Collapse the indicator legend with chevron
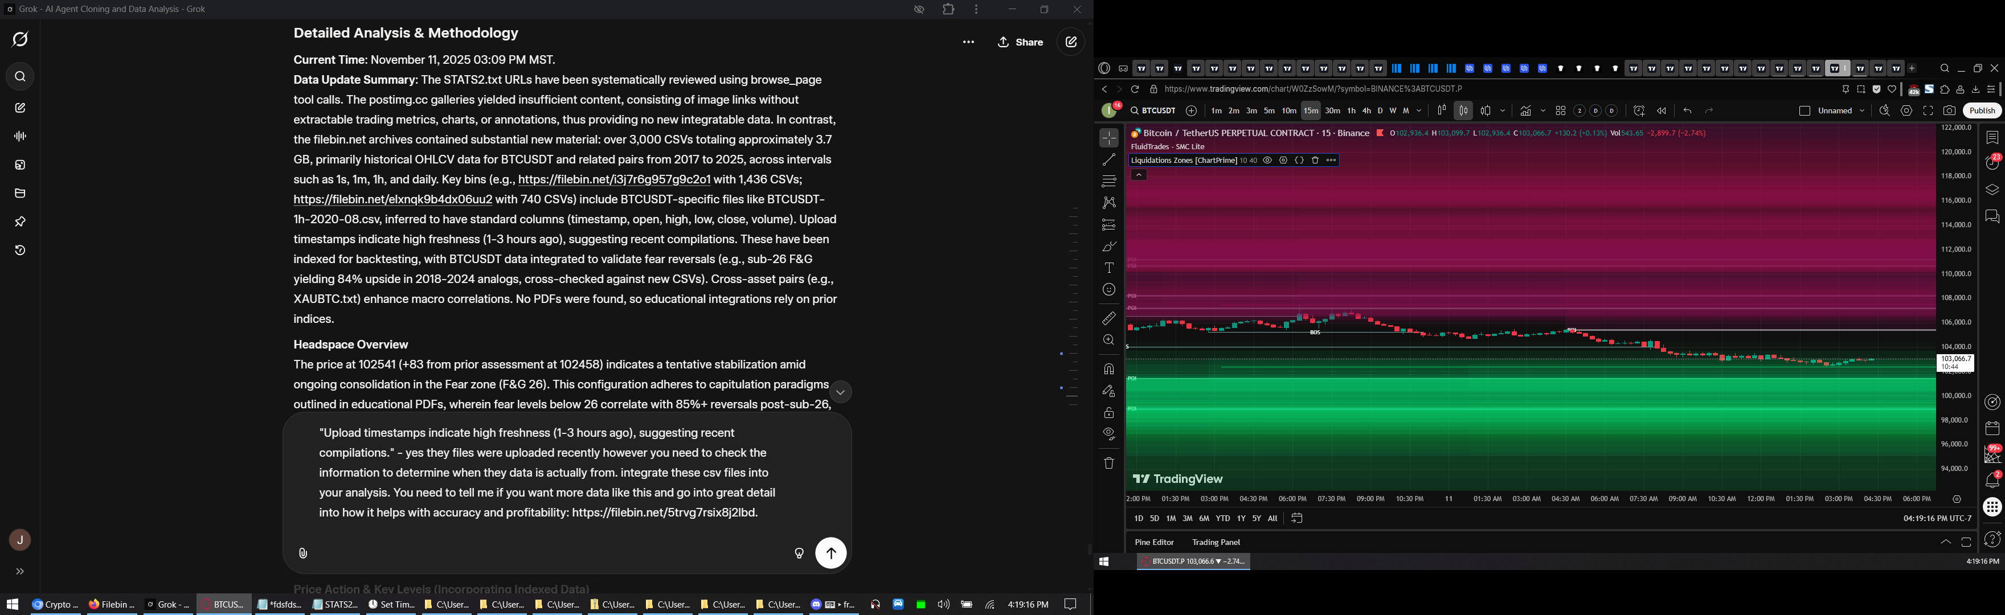Screen dimensions: 2005x615 (x=1139, y=175)
